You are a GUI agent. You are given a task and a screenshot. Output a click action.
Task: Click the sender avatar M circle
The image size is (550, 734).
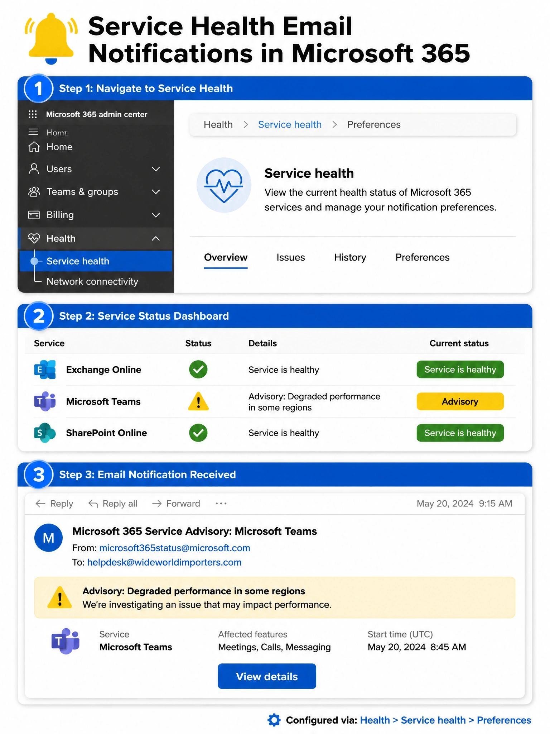48,538
